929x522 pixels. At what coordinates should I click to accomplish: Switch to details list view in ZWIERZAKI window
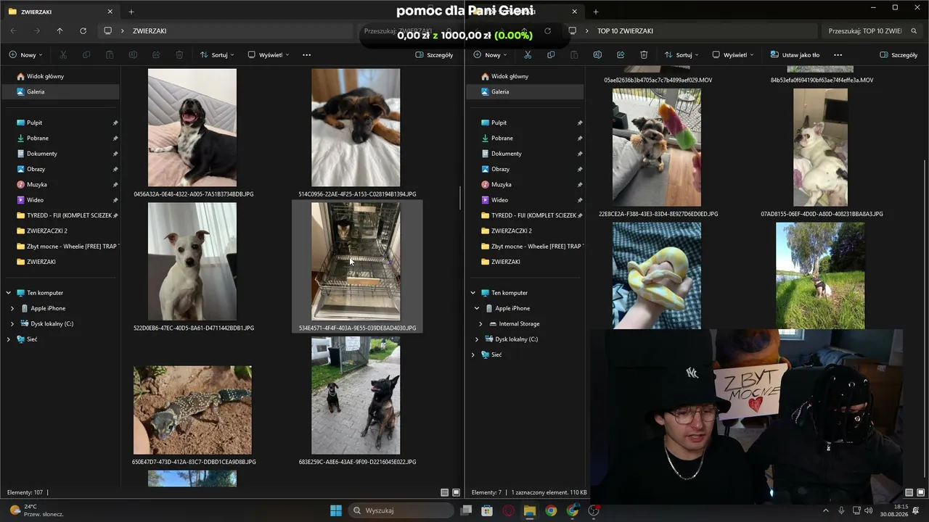[x=445, y=492]
